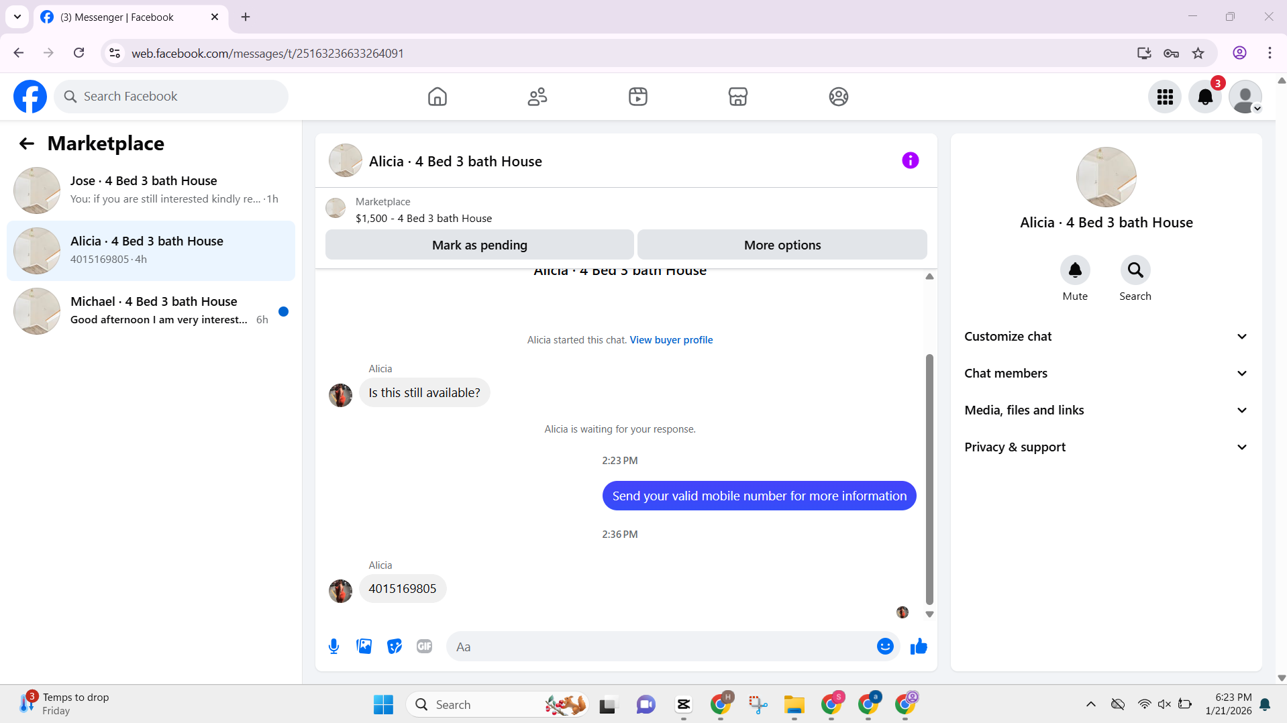Open Michael's 4 Bed 3 bath House chat
The height and width of the screenshot is (723, 1287).
(x=151, y=311)
